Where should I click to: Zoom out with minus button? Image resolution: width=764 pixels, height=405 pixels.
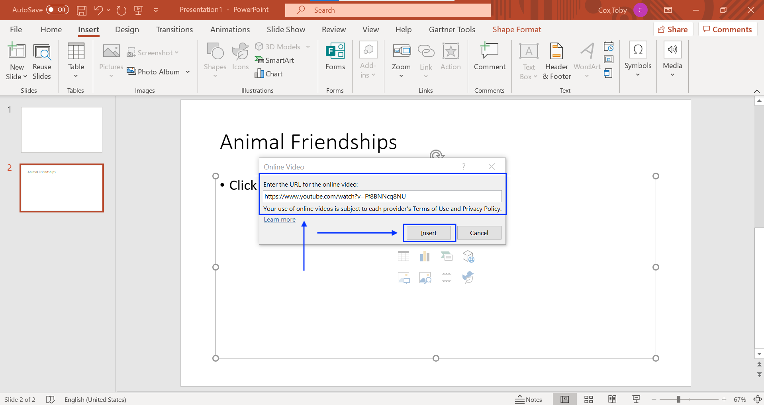point(654,399)
